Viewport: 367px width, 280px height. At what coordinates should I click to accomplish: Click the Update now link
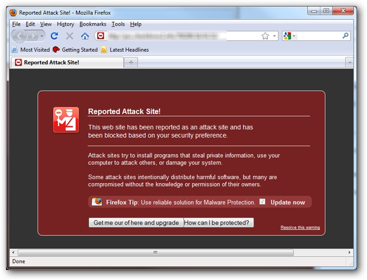pos(288,202)
